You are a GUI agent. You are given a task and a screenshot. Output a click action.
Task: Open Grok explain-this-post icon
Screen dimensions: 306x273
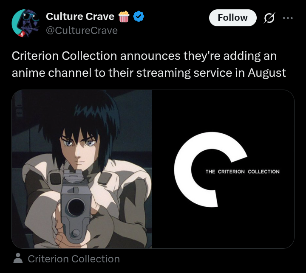pyautogui.click(x=269, y=18)
